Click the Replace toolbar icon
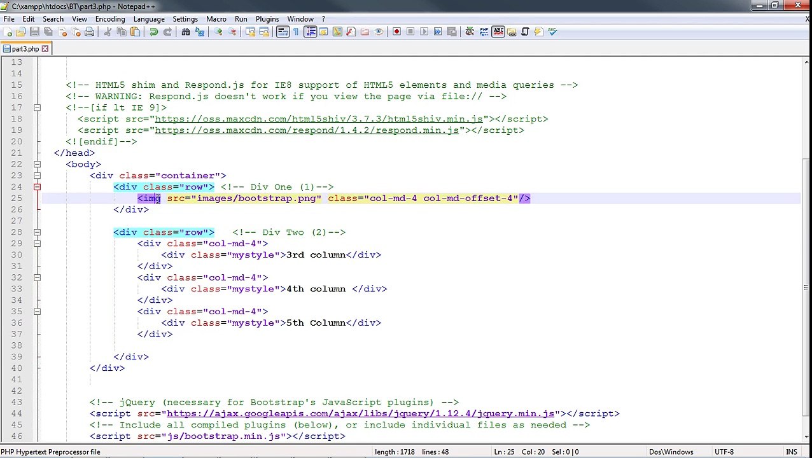812x458 pixels. pyautogui.click(x=200, y=32)
